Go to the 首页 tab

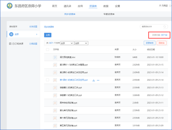coord(55,6)
